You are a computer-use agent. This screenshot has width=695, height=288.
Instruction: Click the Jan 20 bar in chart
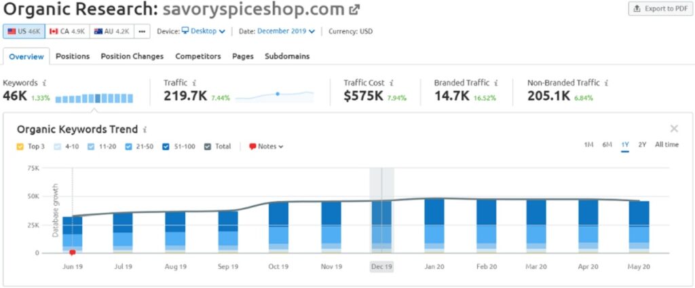(434, 226)
